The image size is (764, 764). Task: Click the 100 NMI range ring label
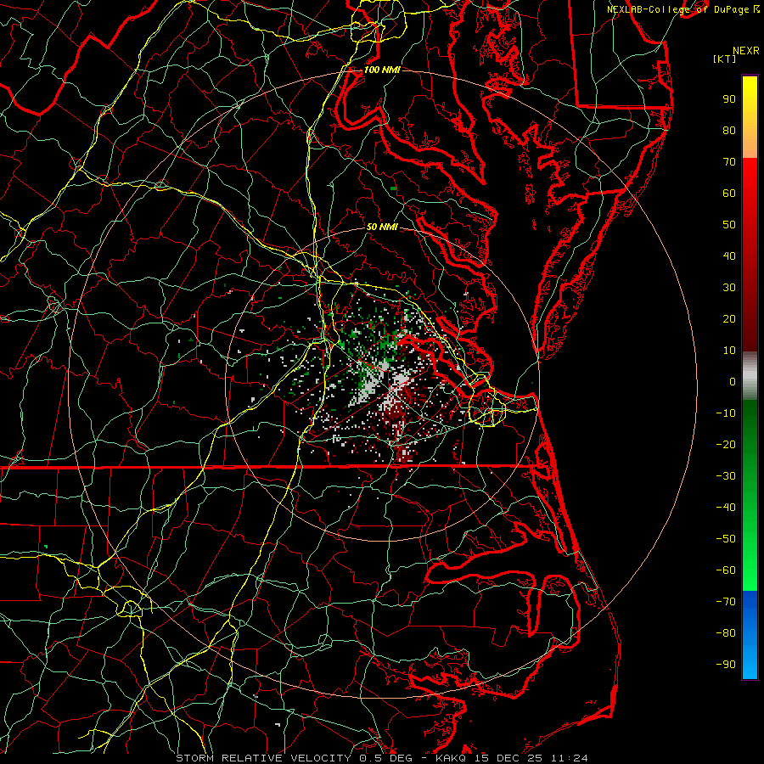tap(382, 70)
